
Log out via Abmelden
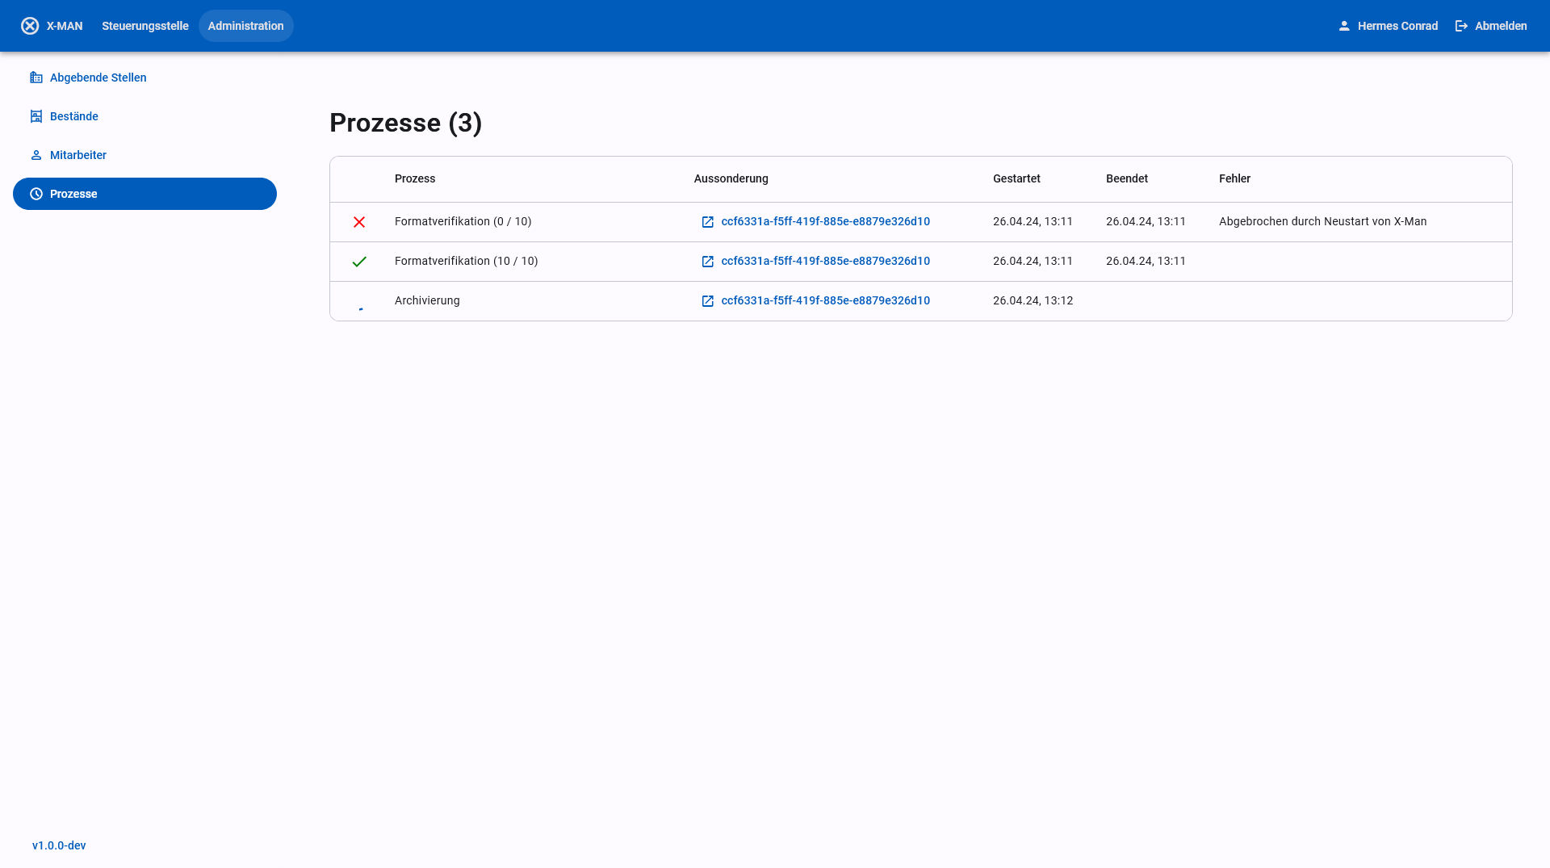pyautogui.click(x=1491, y=26)
